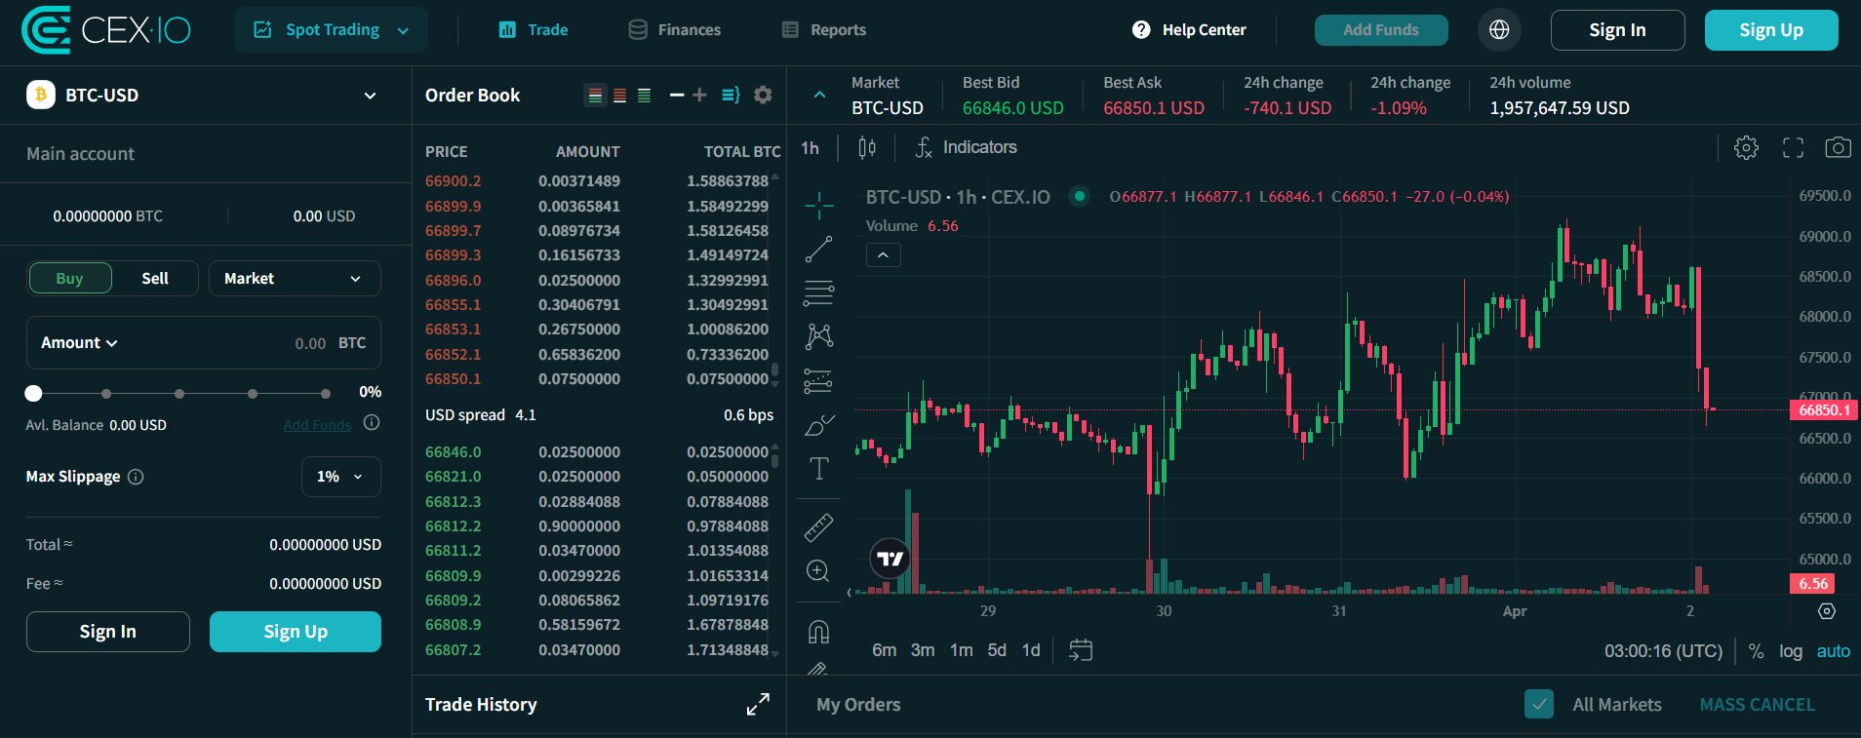
Task: Click the last stop on amount slider
Action: coord(326,394)
